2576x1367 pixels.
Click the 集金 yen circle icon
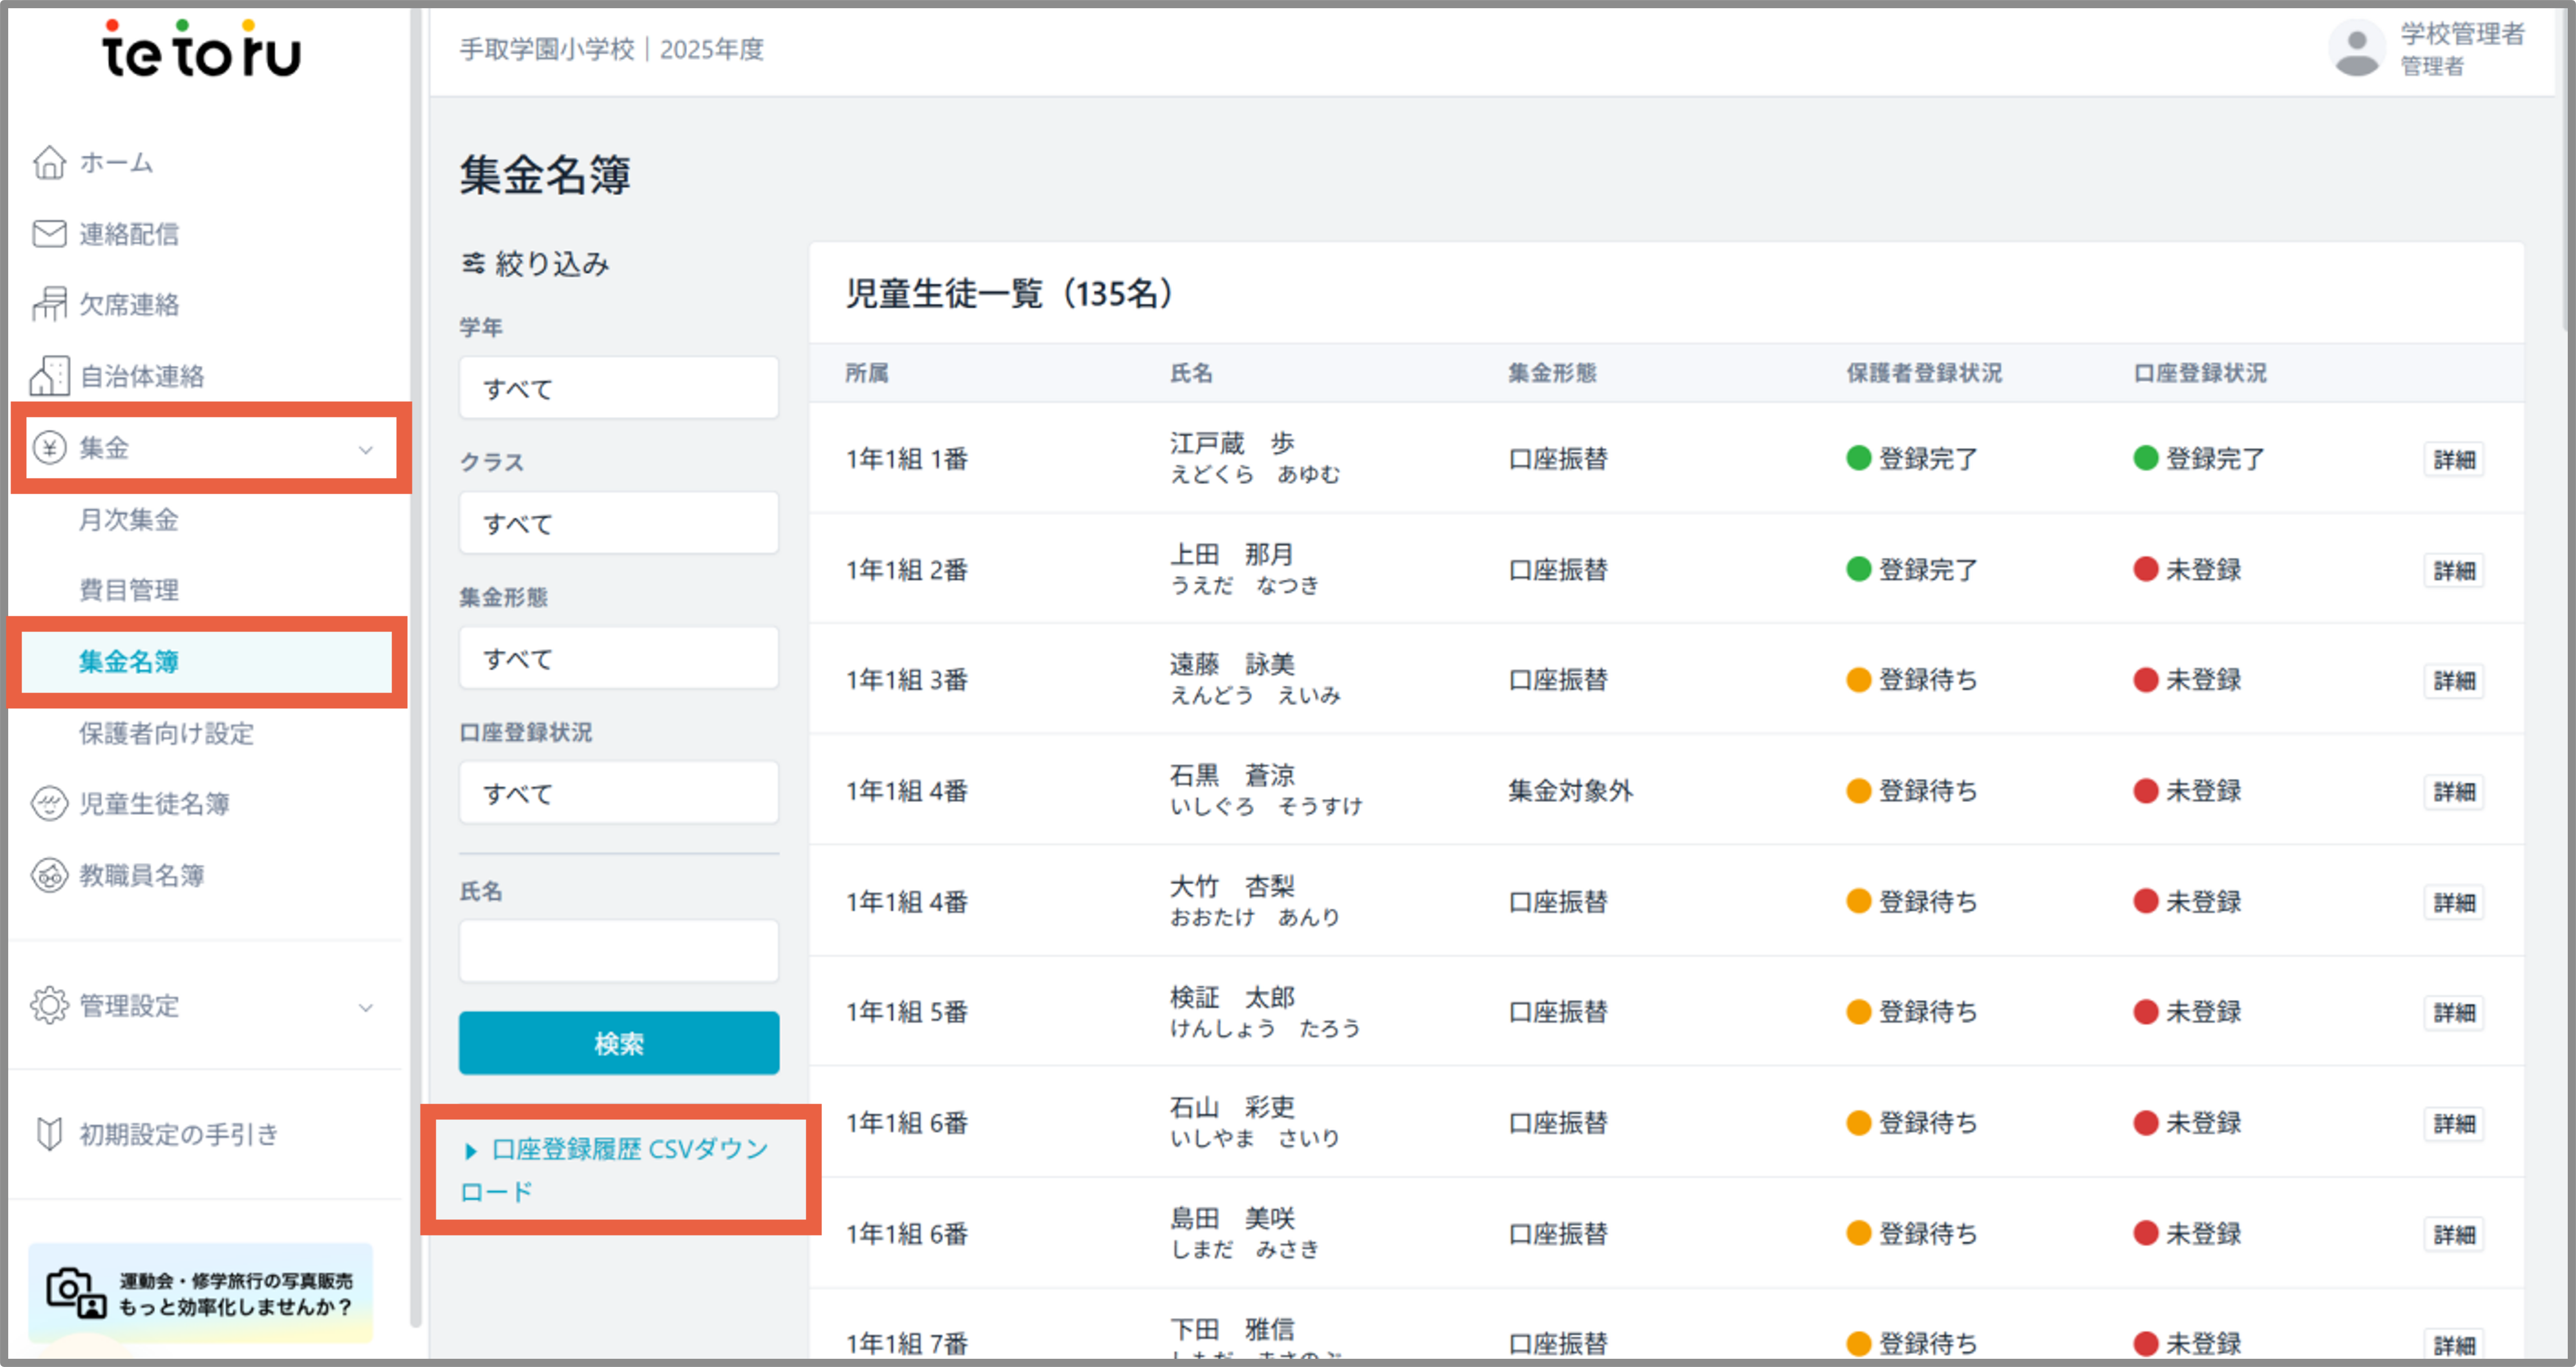click(49, 448)
